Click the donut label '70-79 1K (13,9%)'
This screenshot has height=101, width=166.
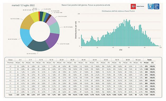click(15, 19)
